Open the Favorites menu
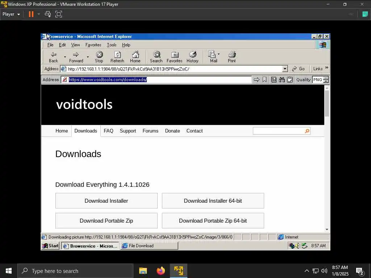The image size is (371, 278). [93, 45]
